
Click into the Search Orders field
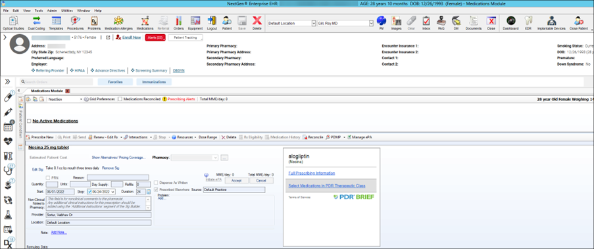(x=57, y=81)
